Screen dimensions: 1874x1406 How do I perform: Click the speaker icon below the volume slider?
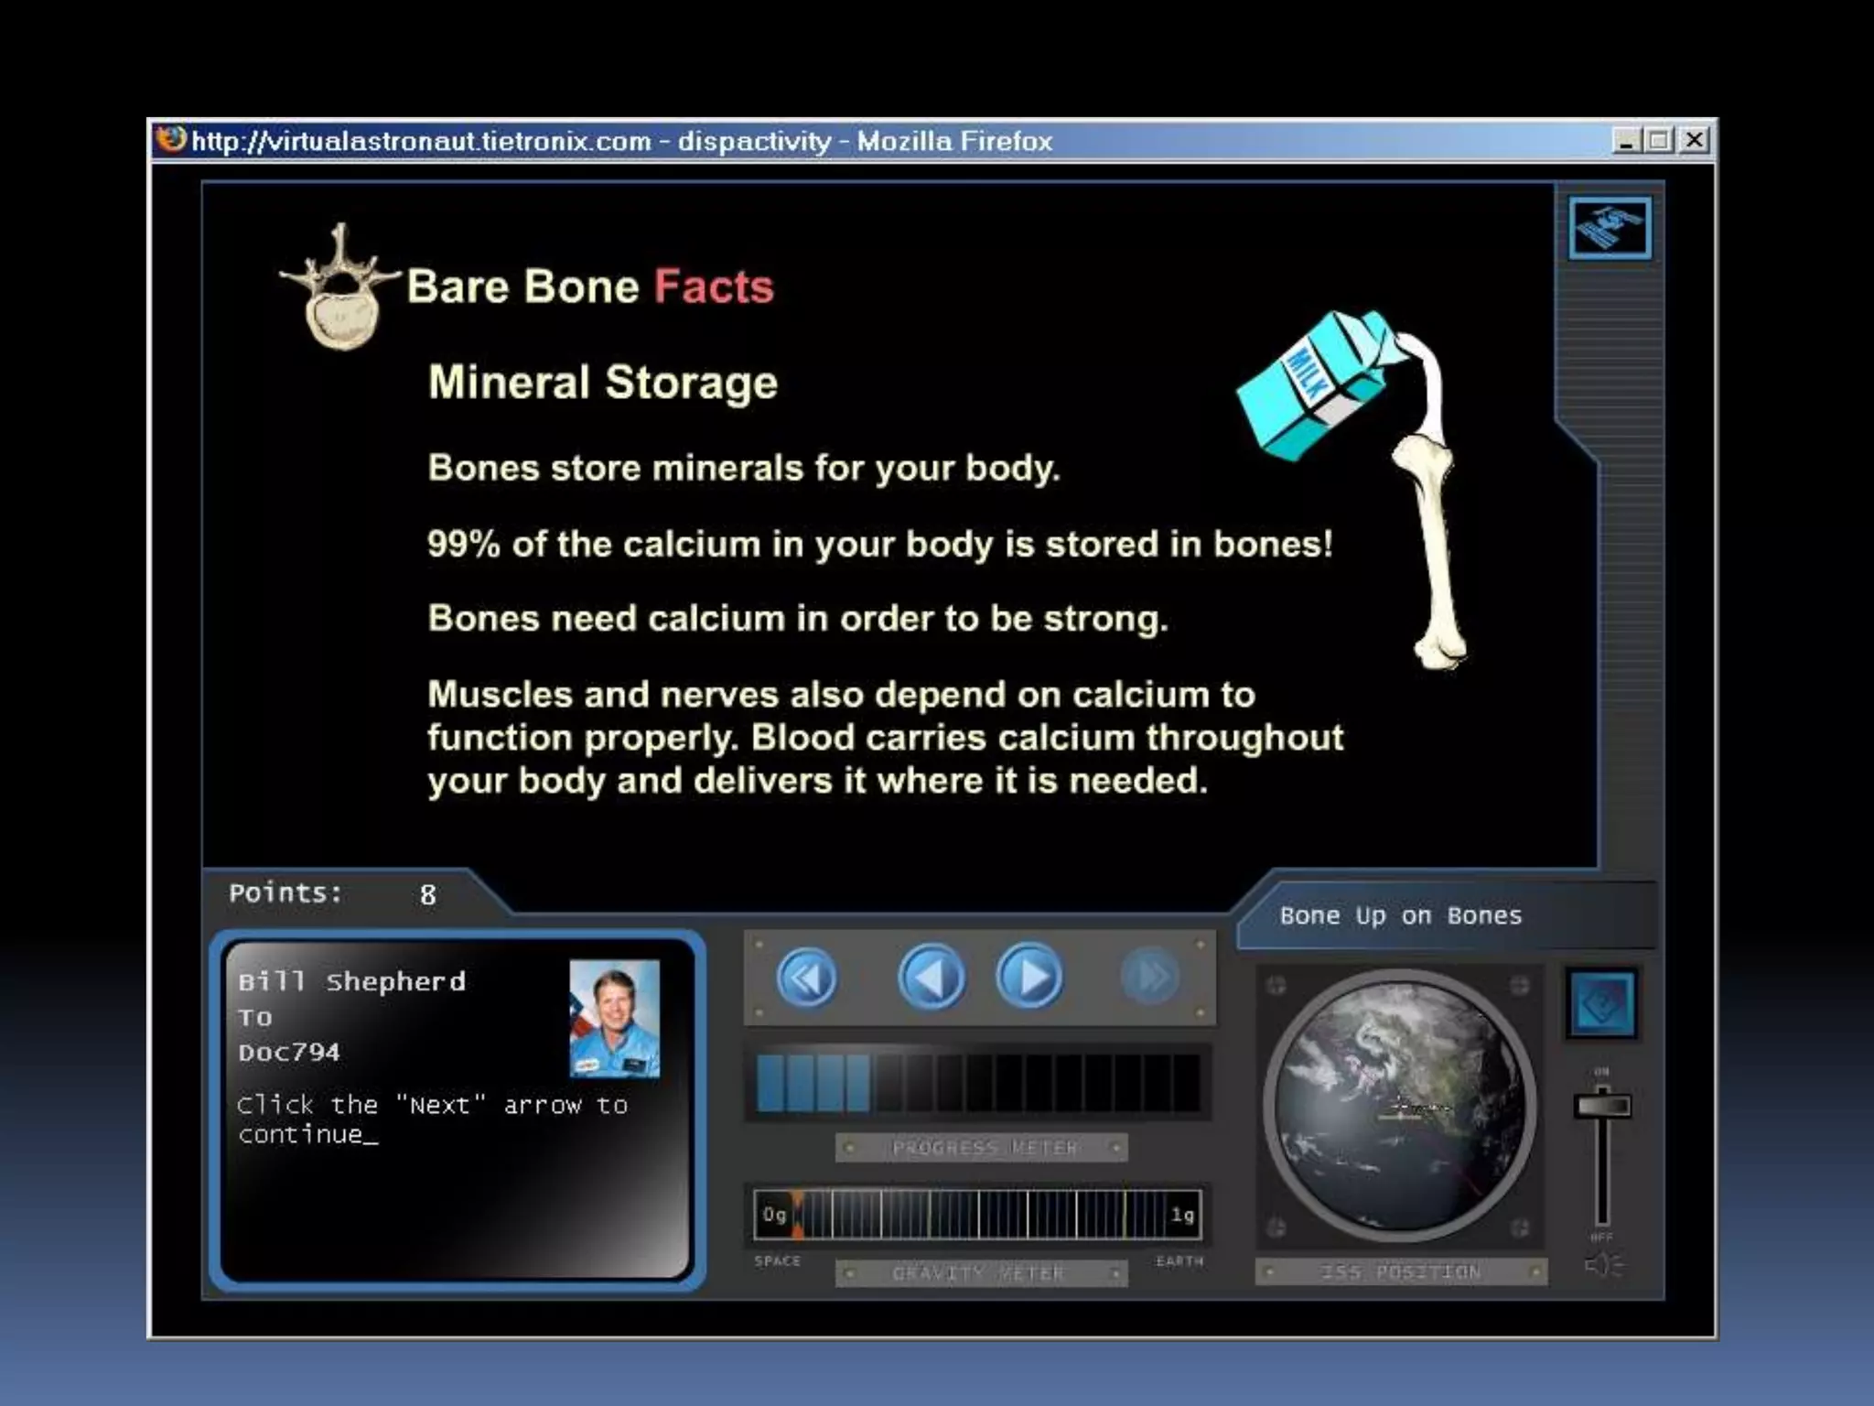(x=1602, y=1265)
